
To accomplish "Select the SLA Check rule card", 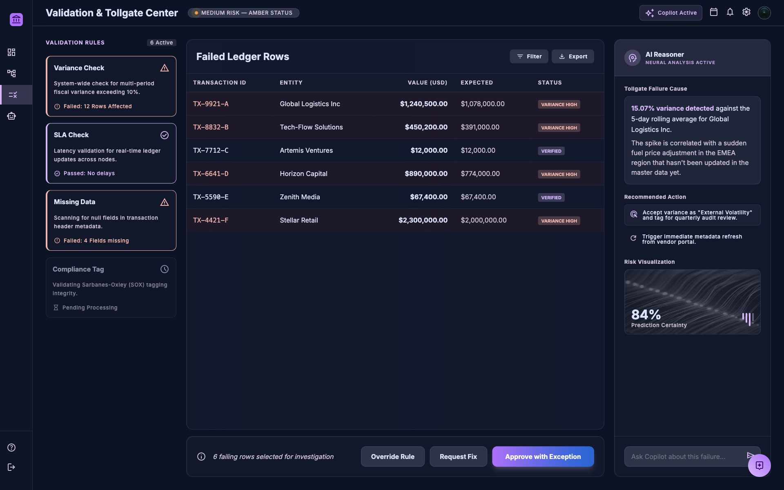I will click(111, 153).
